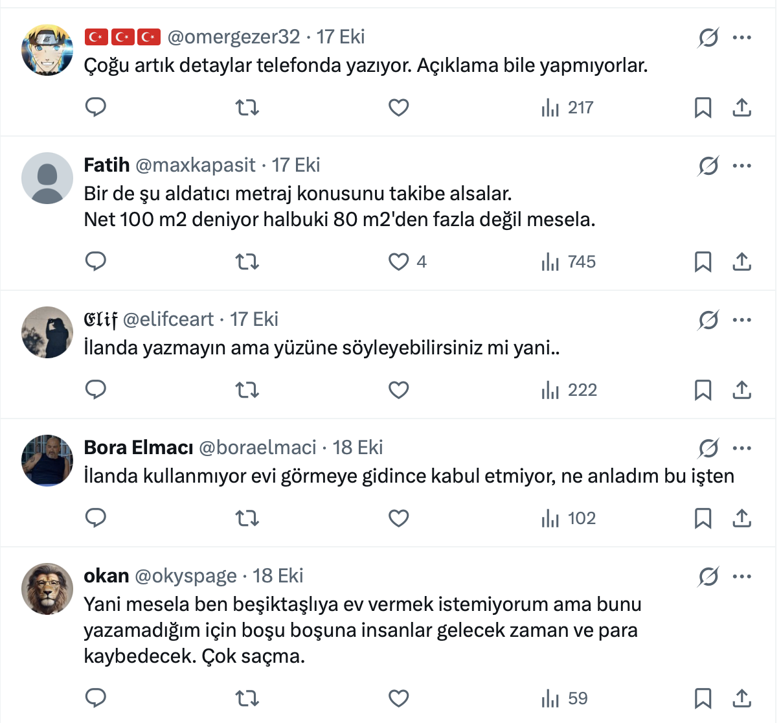Open Grok icon on elifceart's tweet

tap(708, 319)
